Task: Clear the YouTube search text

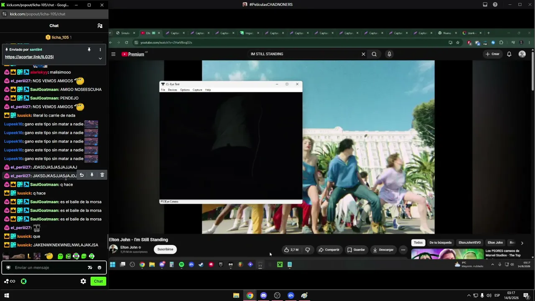Action: [x=363, y=54]
